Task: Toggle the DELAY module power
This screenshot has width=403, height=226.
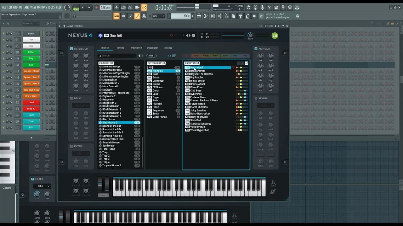Action: coord(71,98)
